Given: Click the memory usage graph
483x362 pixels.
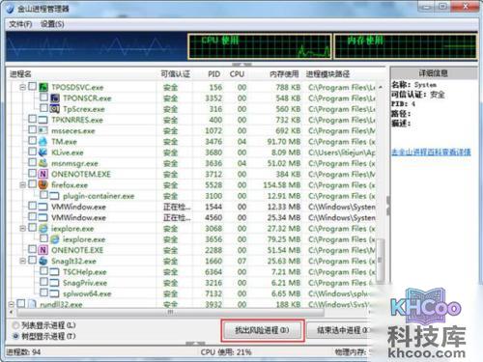Looking at the screenshot, I should click(x=406, y=46).
